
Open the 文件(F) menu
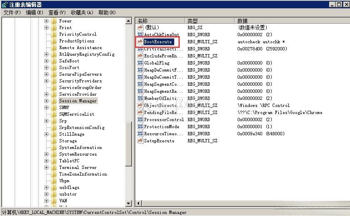[x=12, y=12]
